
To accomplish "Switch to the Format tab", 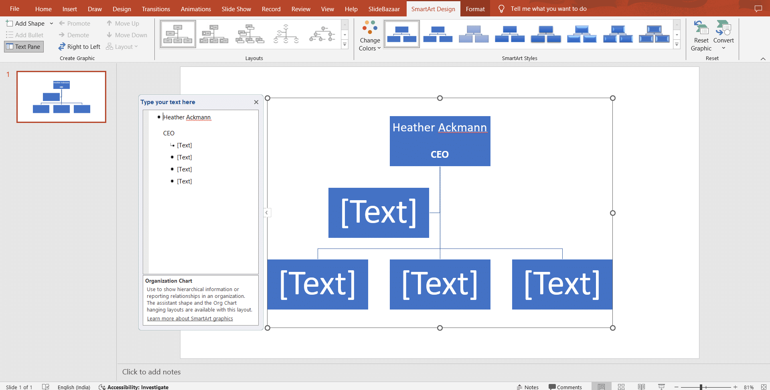I will (475, 8).
